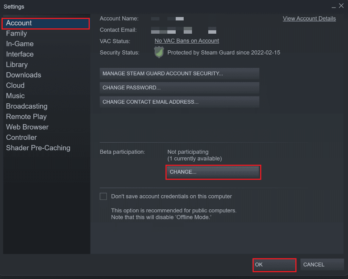
Task: Select the Account settings category
Action: (x=46, y=23)
